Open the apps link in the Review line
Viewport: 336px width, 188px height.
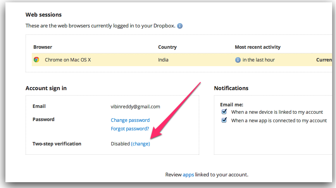click(x=188, y=175)
